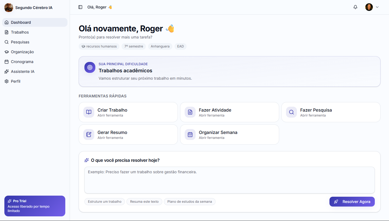Toggle the sidebar panel icon
389x221 pixels.
click(x=80, y=7)
